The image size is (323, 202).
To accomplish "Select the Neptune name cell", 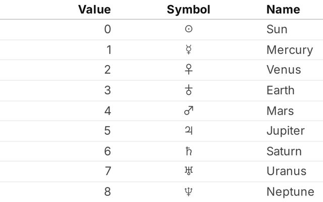I will tap(291, 192).
